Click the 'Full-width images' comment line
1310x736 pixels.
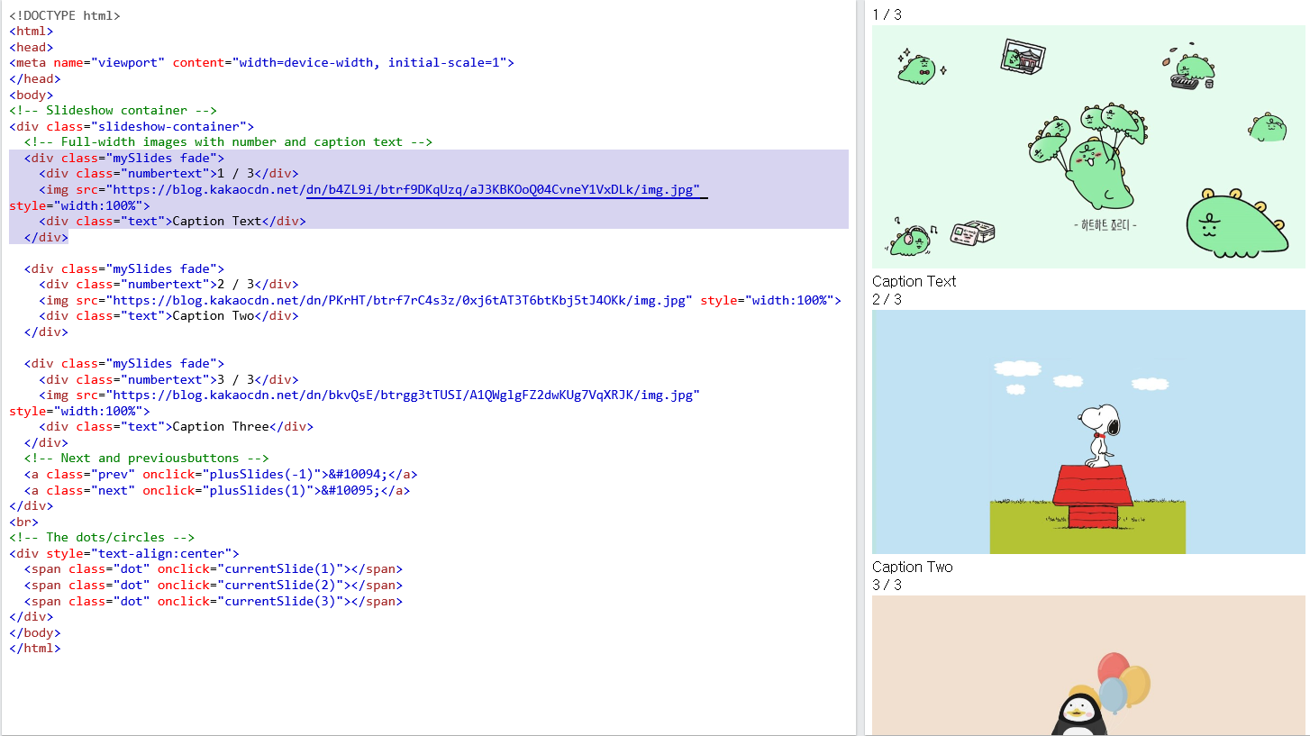pos(228,141)
